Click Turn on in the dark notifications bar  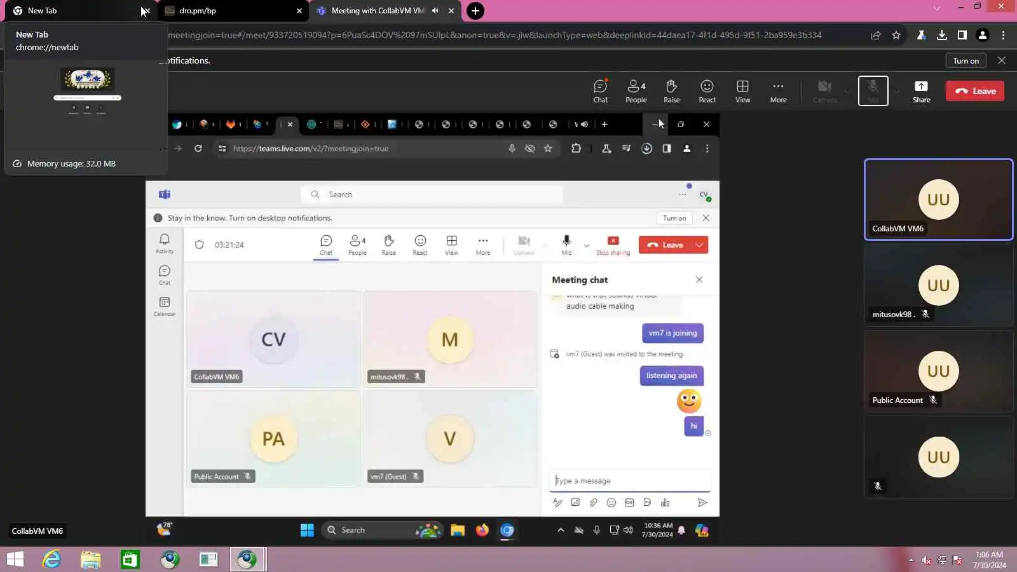click(966, 60)
